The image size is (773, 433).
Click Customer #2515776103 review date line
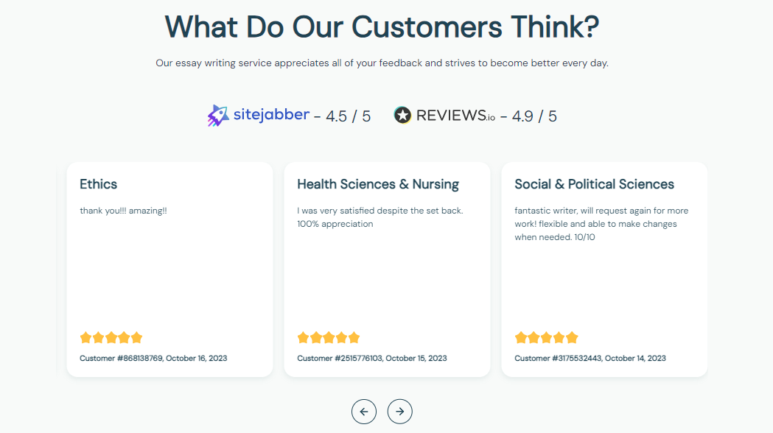pyautogui.click(x=371, y=359)
